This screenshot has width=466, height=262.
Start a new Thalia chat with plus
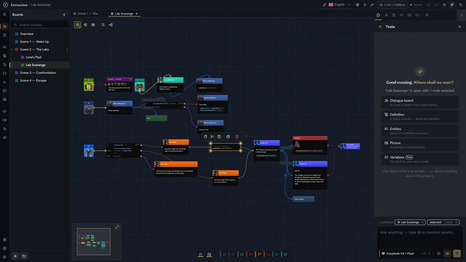460,27
